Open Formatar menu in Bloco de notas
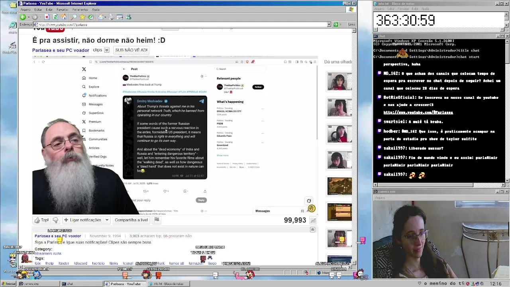The height and width of the screenshot is (287, 510). tap(403, 9)
